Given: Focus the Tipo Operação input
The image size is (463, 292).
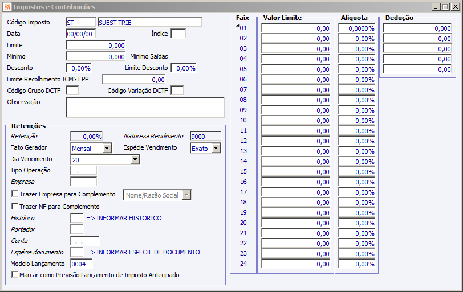Looking at the screenshot, I should point(84,170).
